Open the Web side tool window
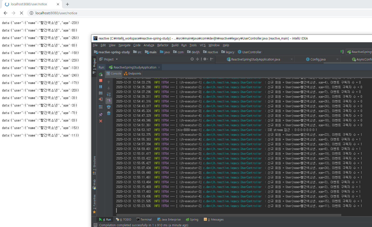The height and width of the screenshot is (227, 372). coord(94,184)
